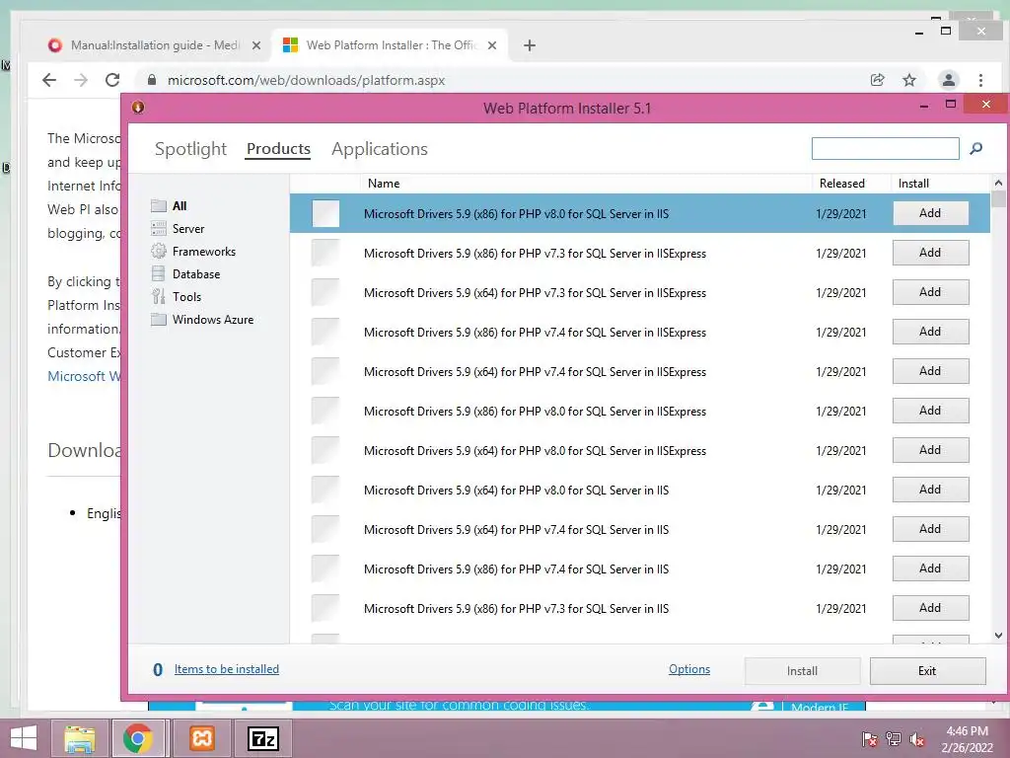Sort list by Released column header

(842, 183)
